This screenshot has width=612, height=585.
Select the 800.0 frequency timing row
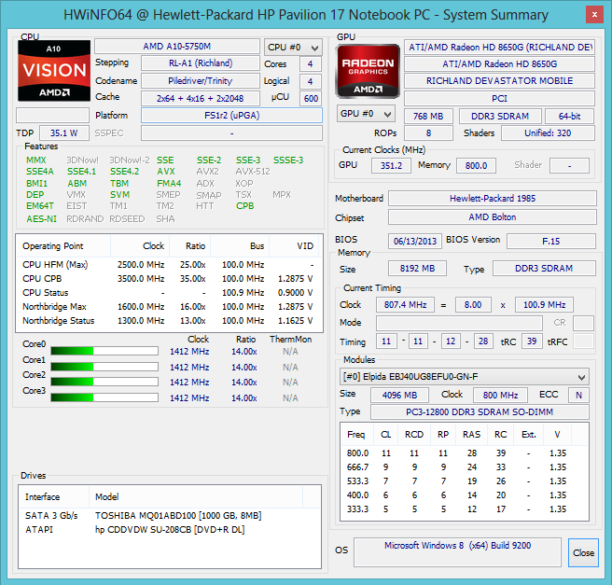pos(464,453)
